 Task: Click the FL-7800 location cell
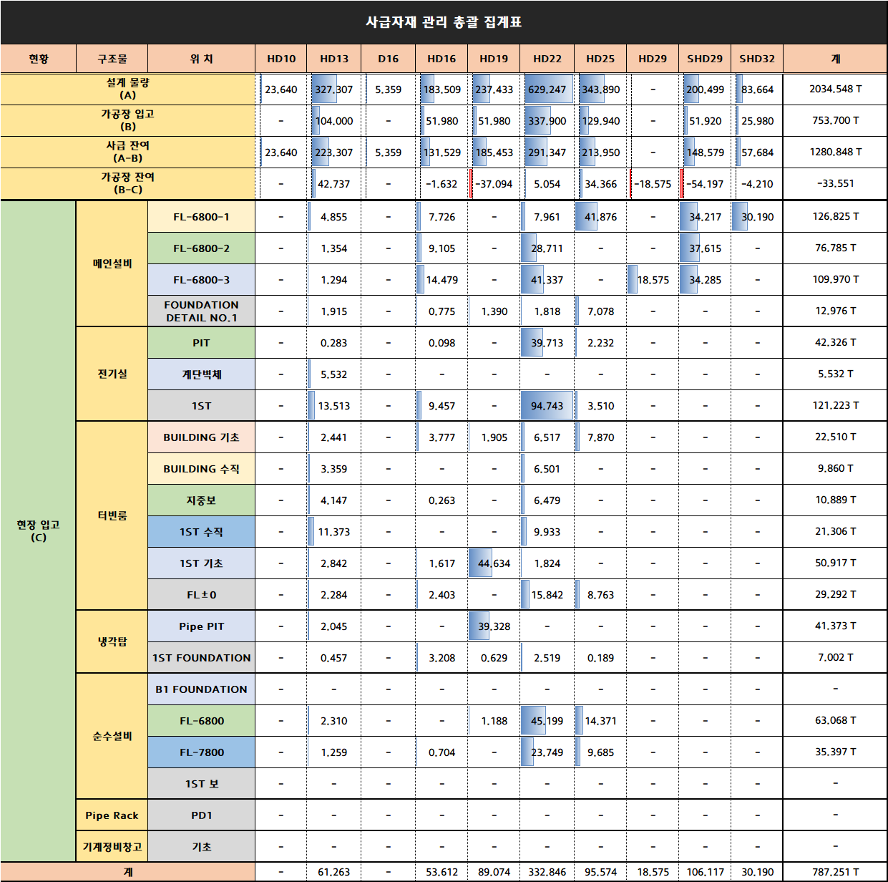pyautogui.click(x=202, y=752)
